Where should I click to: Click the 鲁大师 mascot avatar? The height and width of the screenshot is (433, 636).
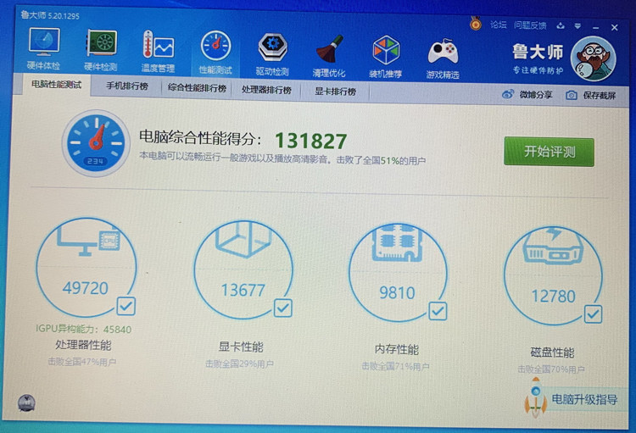click(x=593, y=58)
